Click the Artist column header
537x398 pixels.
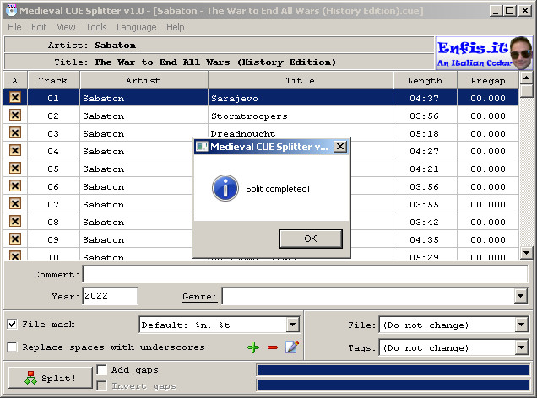click(x=144, y=80)
